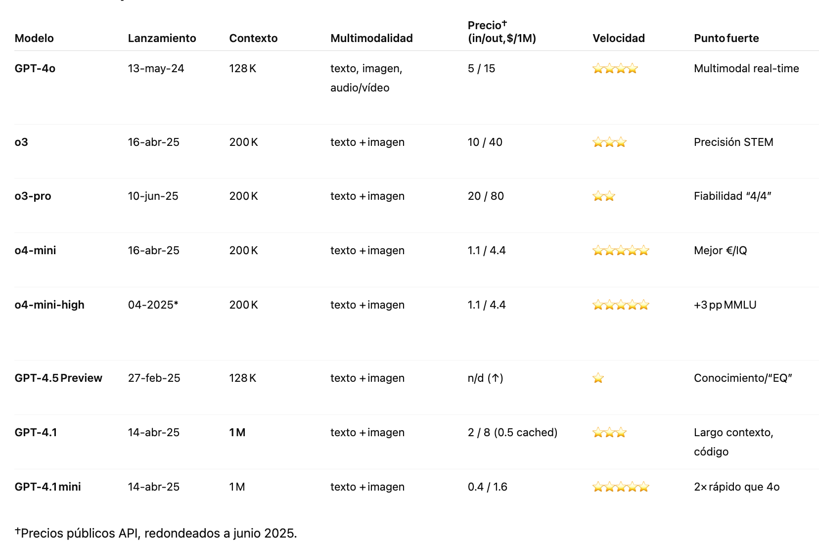819x545 pixels.
Task: Select the Lanzamiento column header
Action: click(x=162, y=38)
